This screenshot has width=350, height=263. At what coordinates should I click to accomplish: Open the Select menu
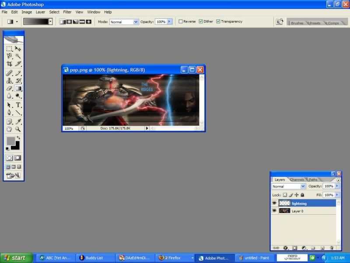tap(54, 12)
